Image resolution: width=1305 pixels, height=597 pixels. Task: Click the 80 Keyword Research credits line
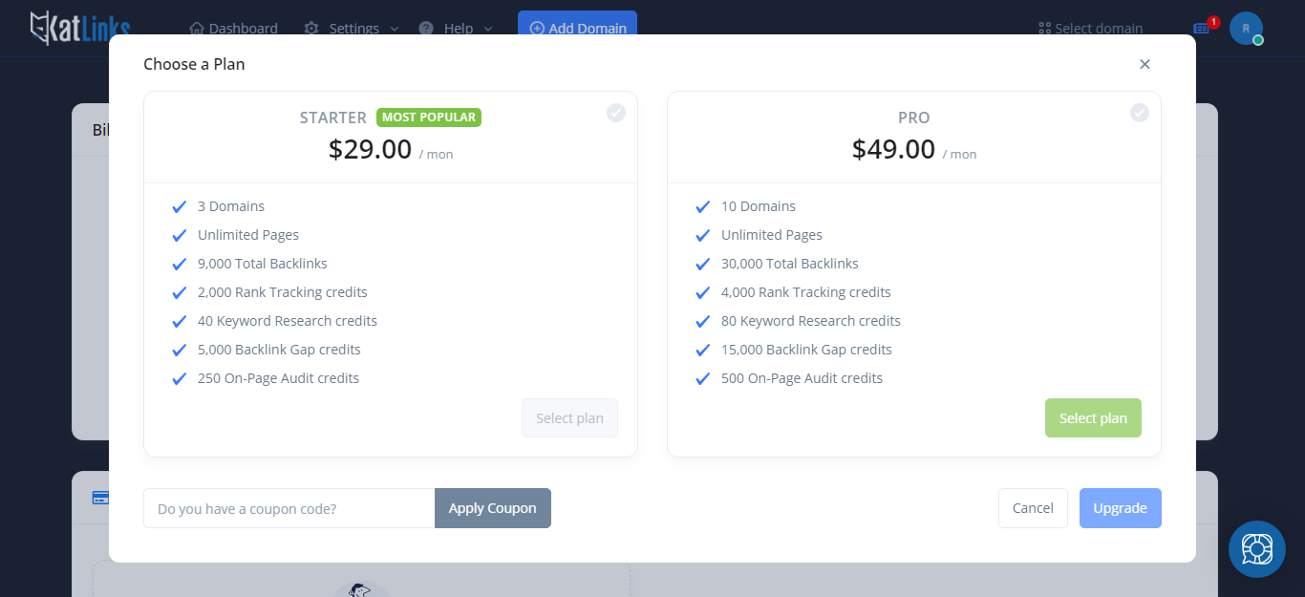(811, 321)
